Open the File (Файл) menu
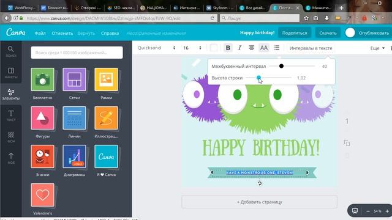The image size is (392, 220). (x=40, y=33)
